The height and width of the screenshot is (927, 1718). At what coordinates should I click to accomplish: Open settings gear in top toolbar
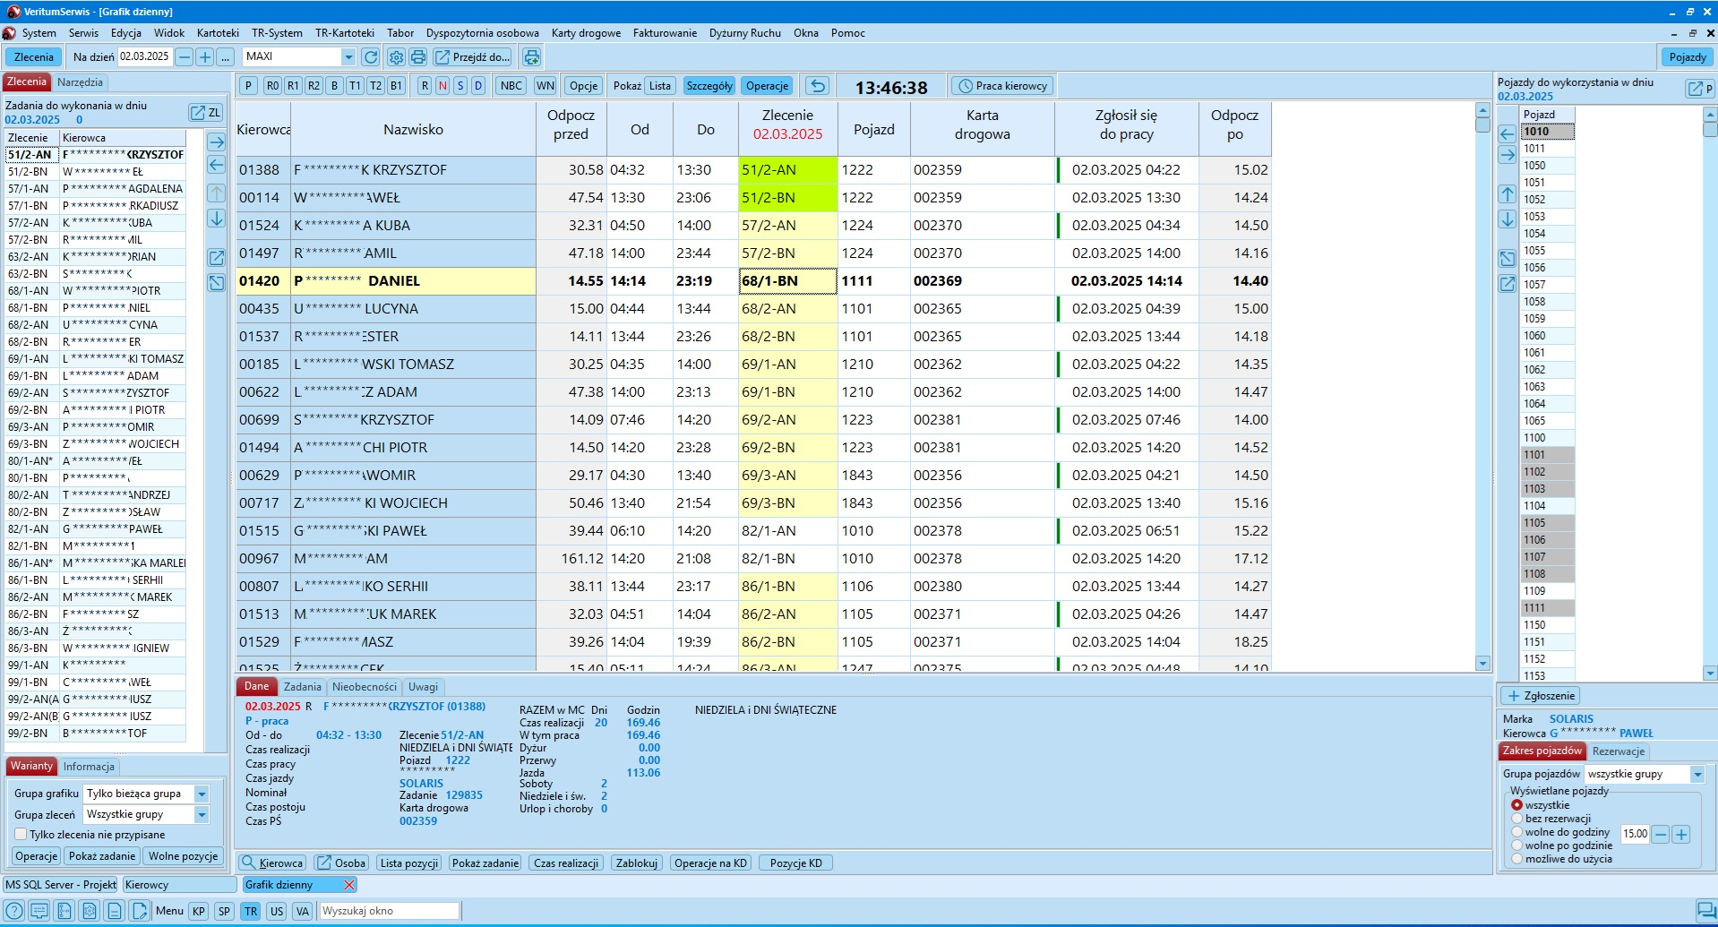(x=396, y=57)
